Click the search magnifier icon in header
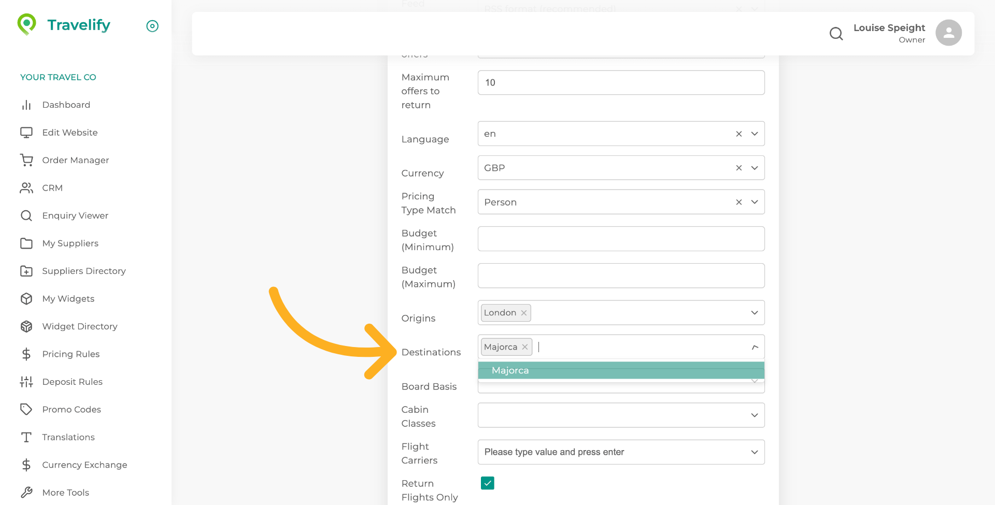Screen dimensions: 995x505 pos(836,34)
